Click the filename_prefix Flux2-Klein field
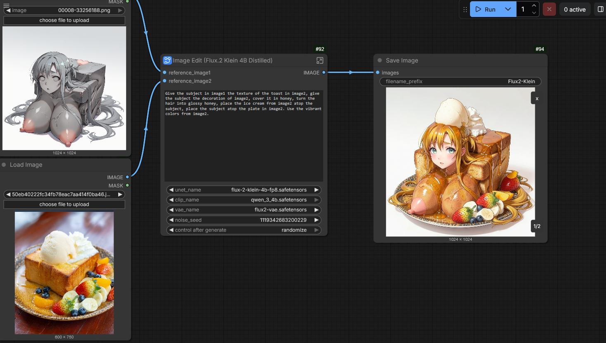 tap(460, 82)
